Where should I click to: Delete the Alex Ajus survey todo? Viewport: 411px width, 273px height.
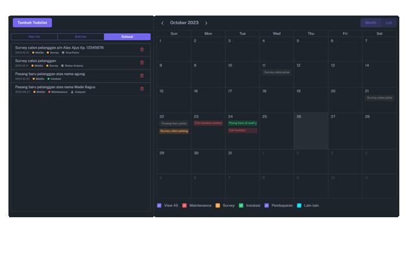[x=142, y=50]
